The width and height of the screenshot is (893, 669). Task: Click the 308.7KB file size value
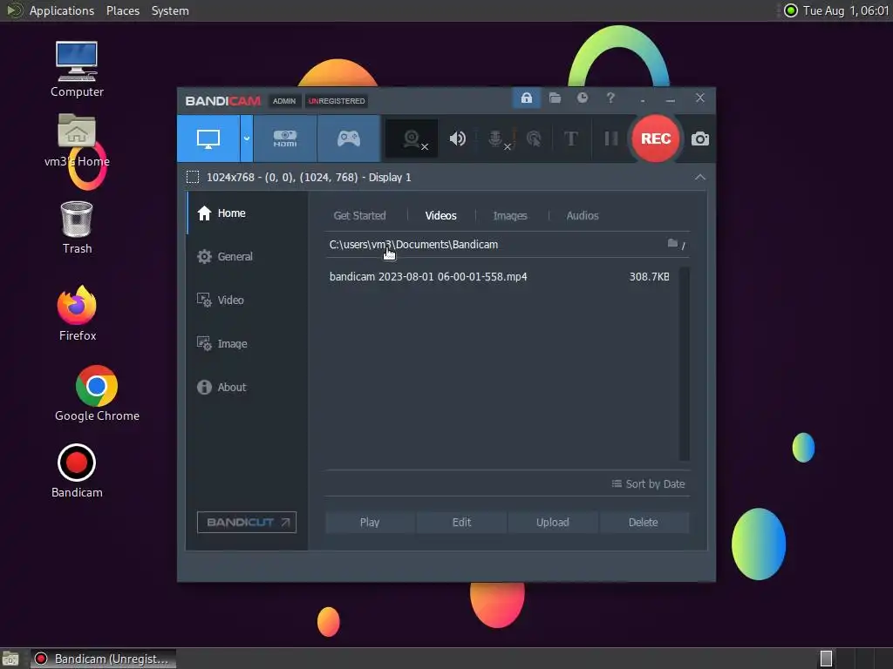point(649,277)
